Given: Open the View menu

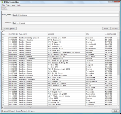Looking at the screenshot, I should tap(14, 5).
